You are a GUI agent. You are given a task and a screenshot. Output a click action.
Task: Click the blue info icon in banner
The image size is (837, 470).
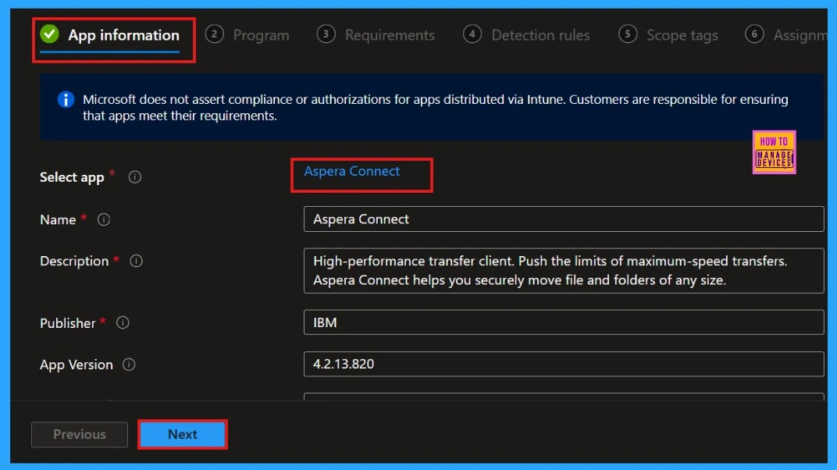click(x=66, y=99)
